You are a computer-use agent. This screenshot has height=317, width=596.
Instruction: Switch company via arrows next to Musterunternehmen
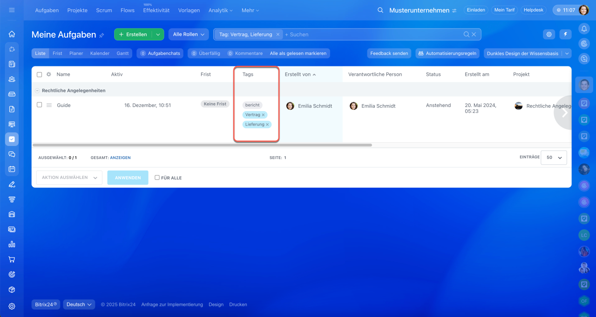(454, 11)
